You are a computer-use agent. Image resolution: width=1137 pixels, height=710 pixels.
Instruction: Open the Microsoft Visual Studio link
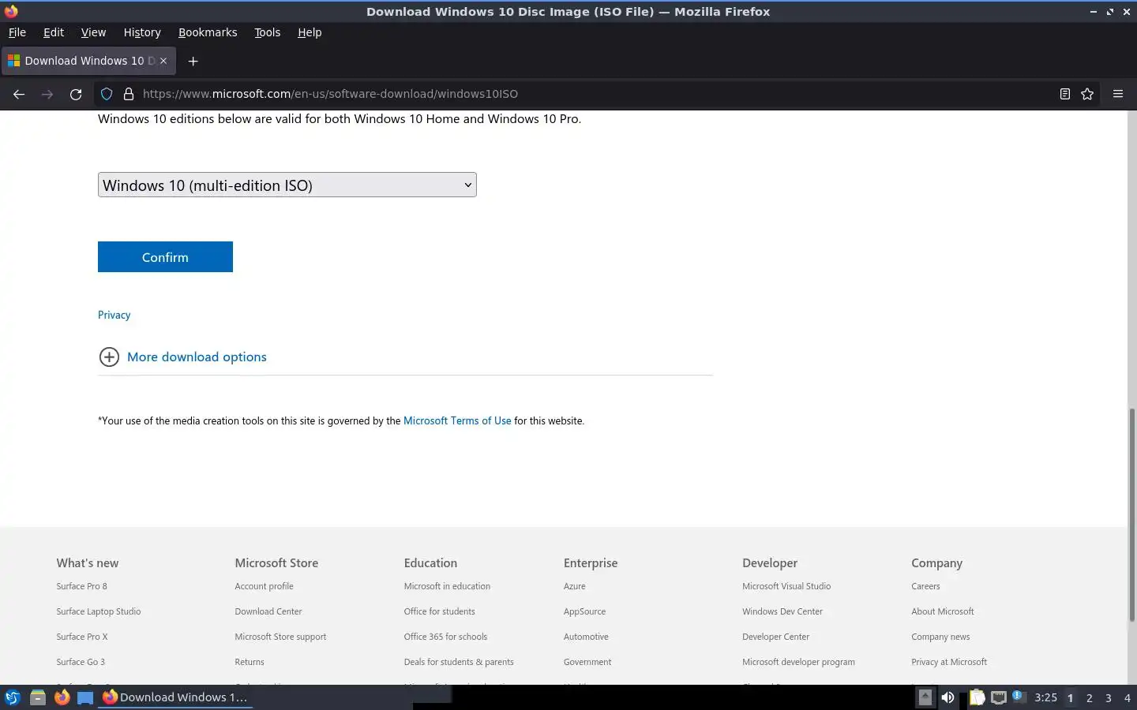[786, 586]
